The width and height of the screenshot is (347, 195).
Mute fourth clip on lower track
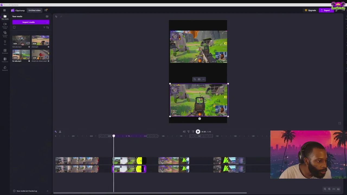tap(217, 169)
